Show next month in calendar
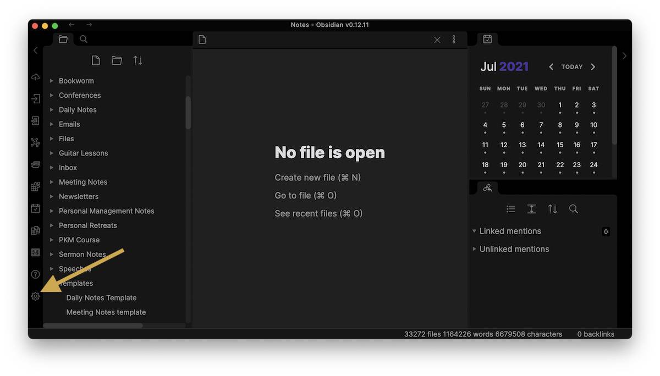 coord(593,67)
